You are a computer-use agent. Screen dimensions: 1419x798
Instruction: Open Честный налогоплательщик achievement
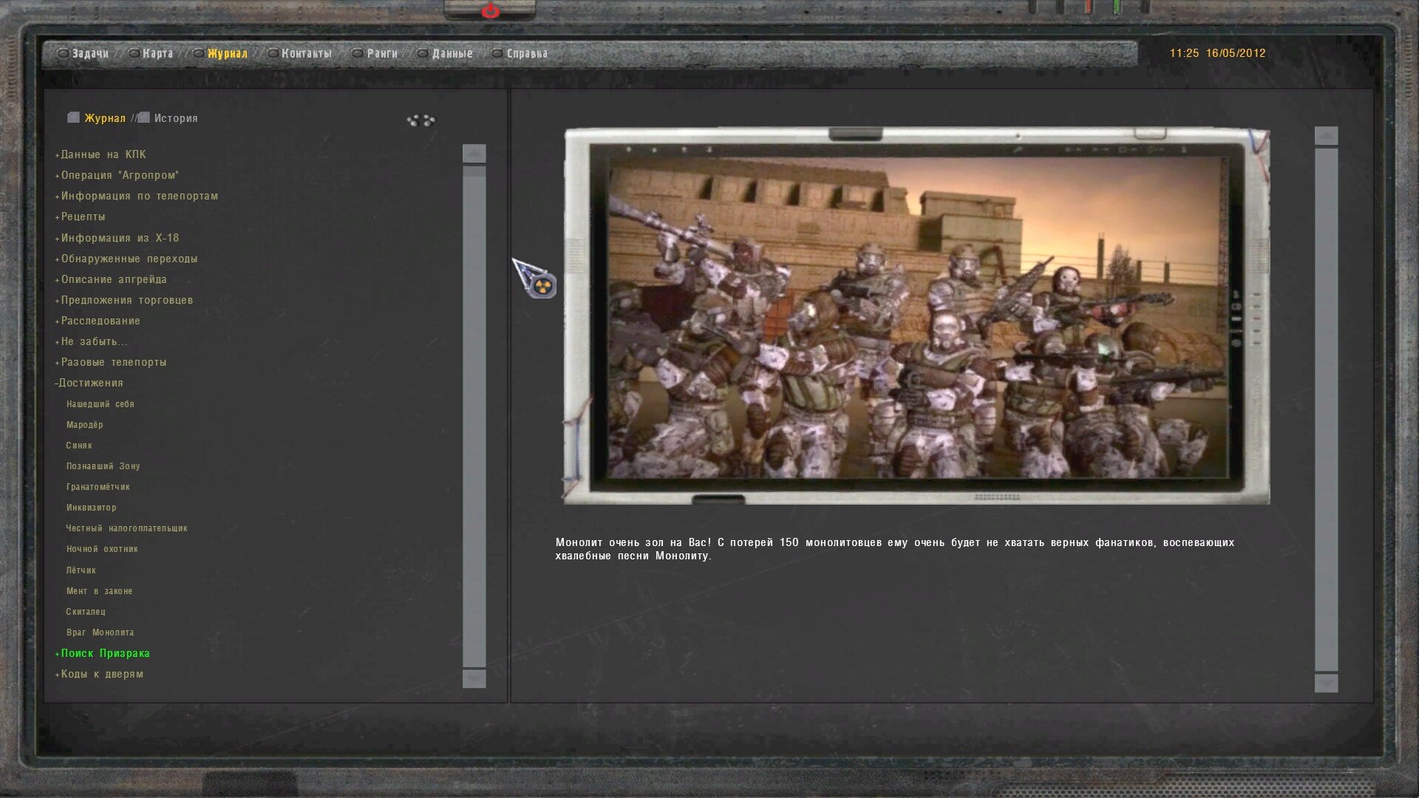coord(127,528)
